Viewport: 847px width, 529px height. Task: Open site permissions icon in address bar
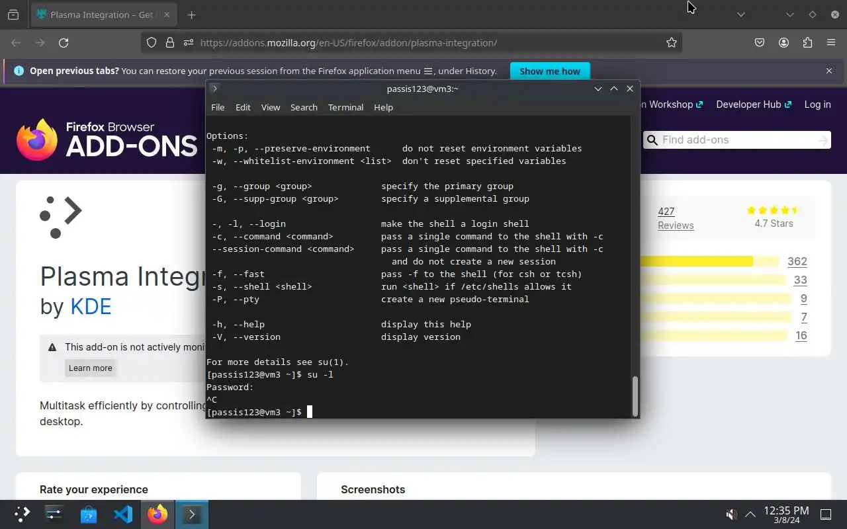tap(189, 42)
